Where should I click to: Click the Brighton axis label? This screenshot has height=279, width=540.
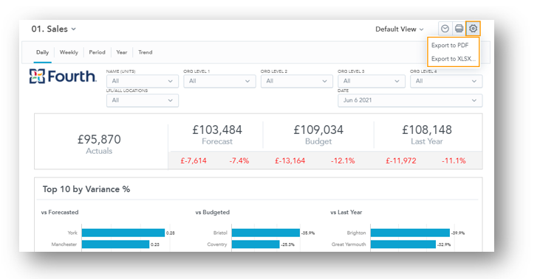[x=356, y=233]
